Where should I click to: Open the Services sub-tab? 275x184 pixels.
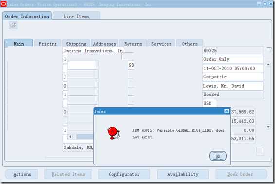coord(162,44)
